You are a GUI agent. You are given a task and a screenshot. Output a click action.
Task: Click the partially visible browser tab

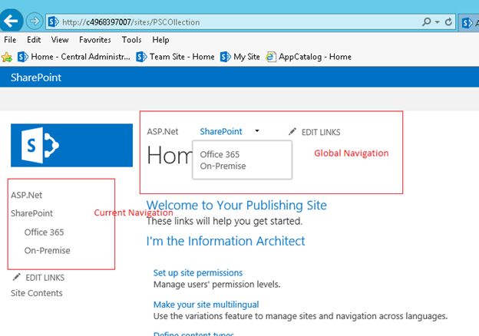[x=469, y=22]
